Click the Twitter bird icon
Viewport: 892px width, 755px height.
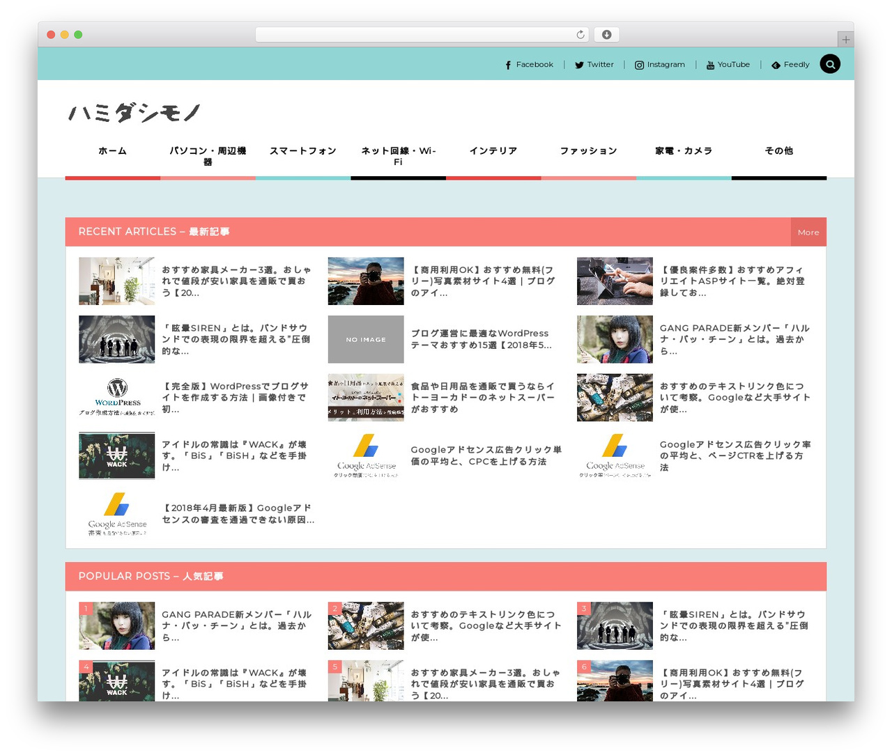579,65
